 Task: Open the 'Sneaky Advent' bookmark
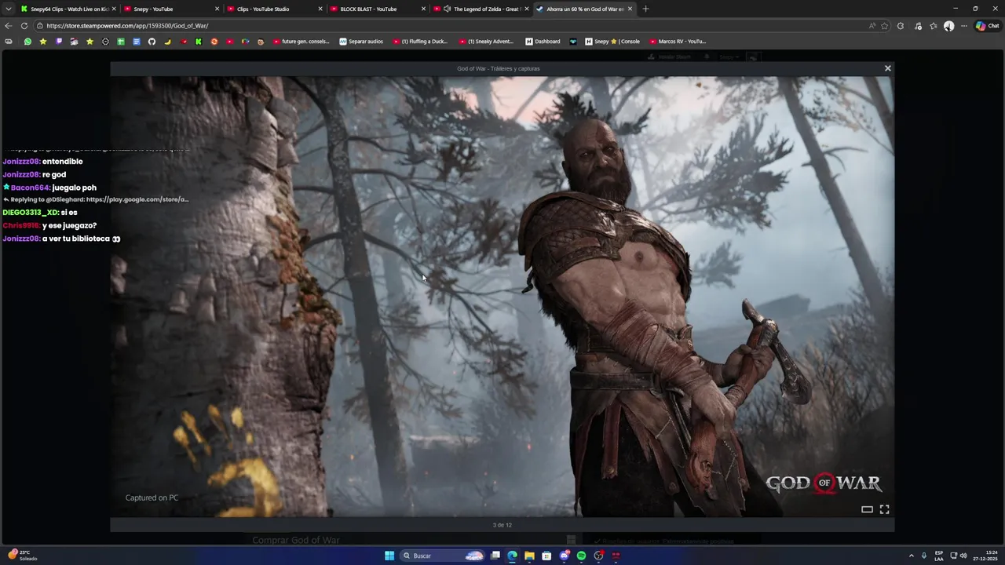(487, 42)
